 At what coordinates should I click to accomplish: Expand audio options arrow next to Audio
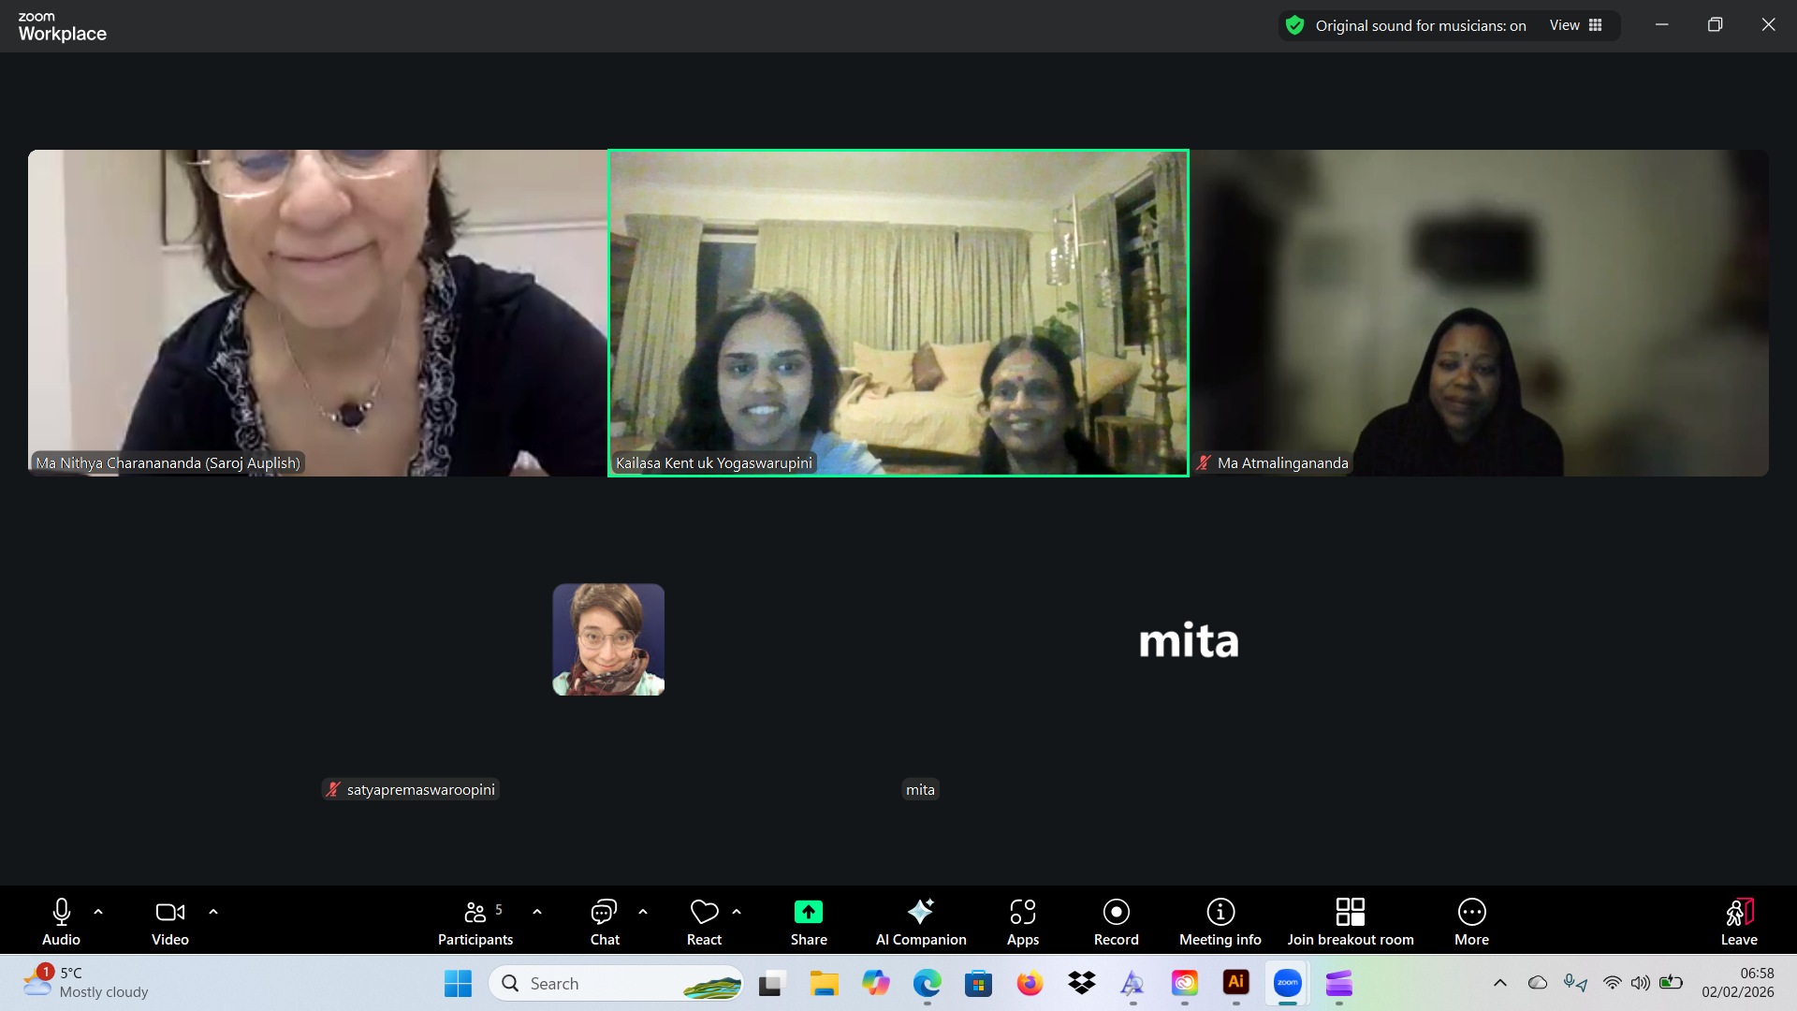pos(98,912)
